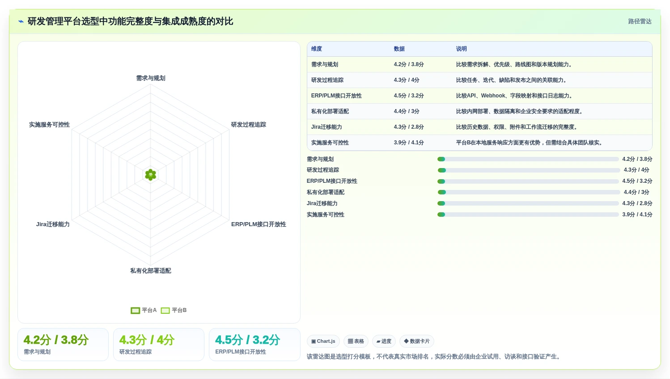The height and width of the screenshot is (379, 670).
Task: Click the 实施服务可控性 progress bar
Action: point(528,215)
